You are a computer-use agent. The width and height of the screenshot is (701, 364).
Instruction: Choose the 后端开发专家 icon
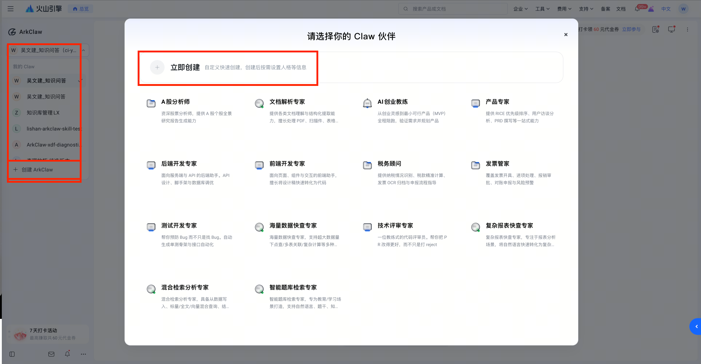click(151, 165)
